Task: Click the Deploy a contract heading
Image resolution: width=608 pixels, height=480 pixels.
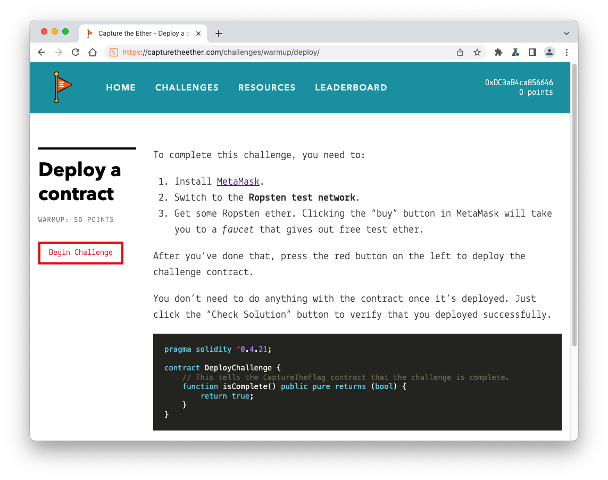Action: click(80, 181)
